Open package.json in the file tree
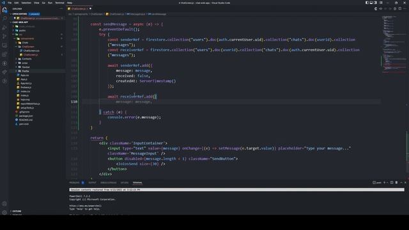The height and width of the screenshot is (230, 409). [x=26, y=116]
